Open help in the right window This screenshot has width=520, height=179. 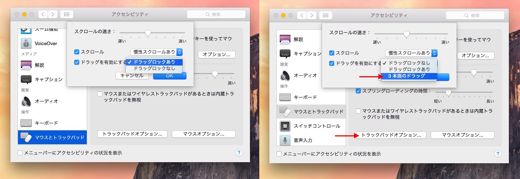[x=498, y=154]
